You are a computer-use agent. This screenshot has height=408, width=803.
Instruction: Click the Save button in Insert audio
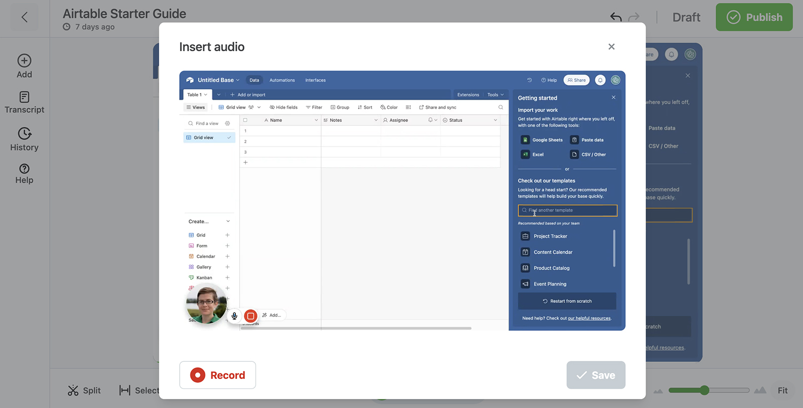point(596,375)
